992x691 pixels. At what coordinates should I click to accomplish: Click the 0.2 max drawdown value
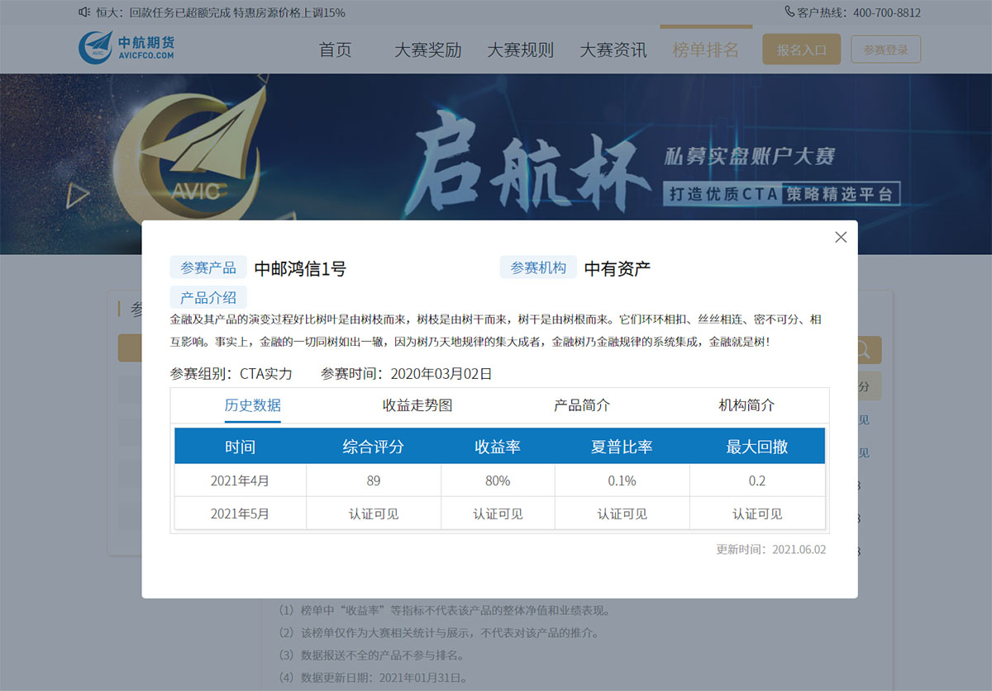(x=757, y=480)
